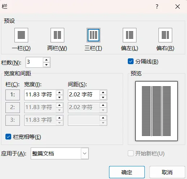Decrease column 1 间距 with down arrow
This screenshot has width=187, height=179.
103,97
